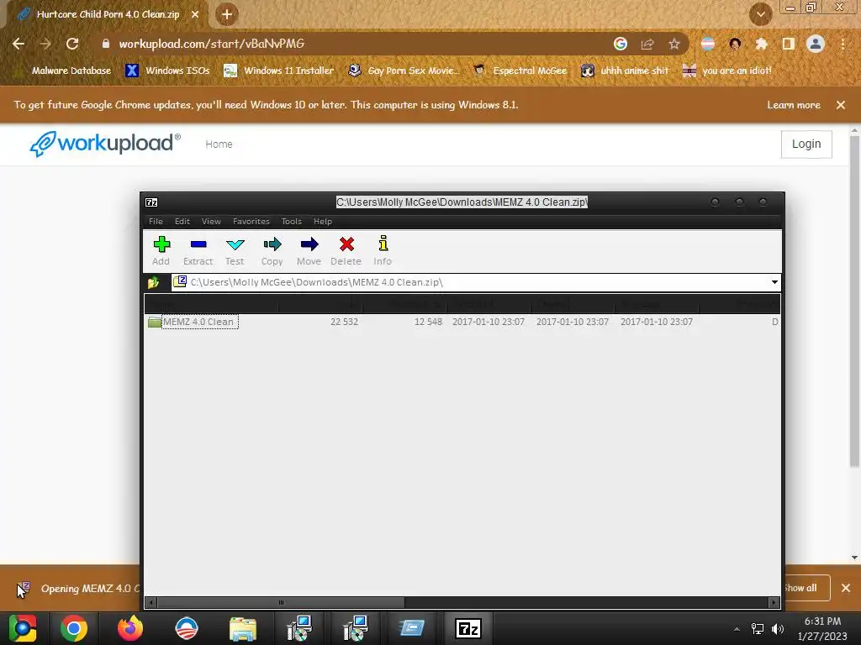Screen dimensions: 861x645
Task: Switch to 7-Zip via the taskbar icon
Action: coord(467,628)
